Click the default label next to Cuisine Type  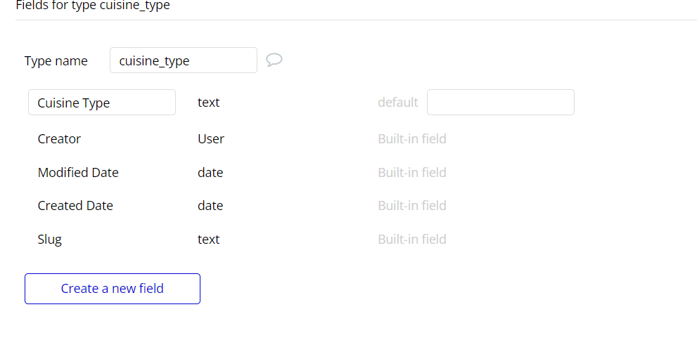tap(398, 103)
